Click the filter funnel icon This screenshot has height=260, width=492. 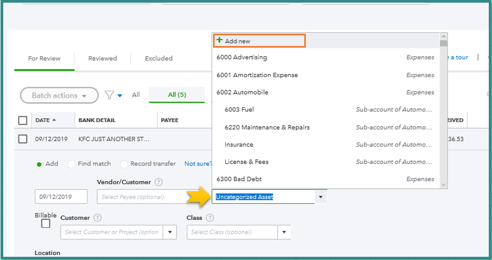[x=109, y=95]
